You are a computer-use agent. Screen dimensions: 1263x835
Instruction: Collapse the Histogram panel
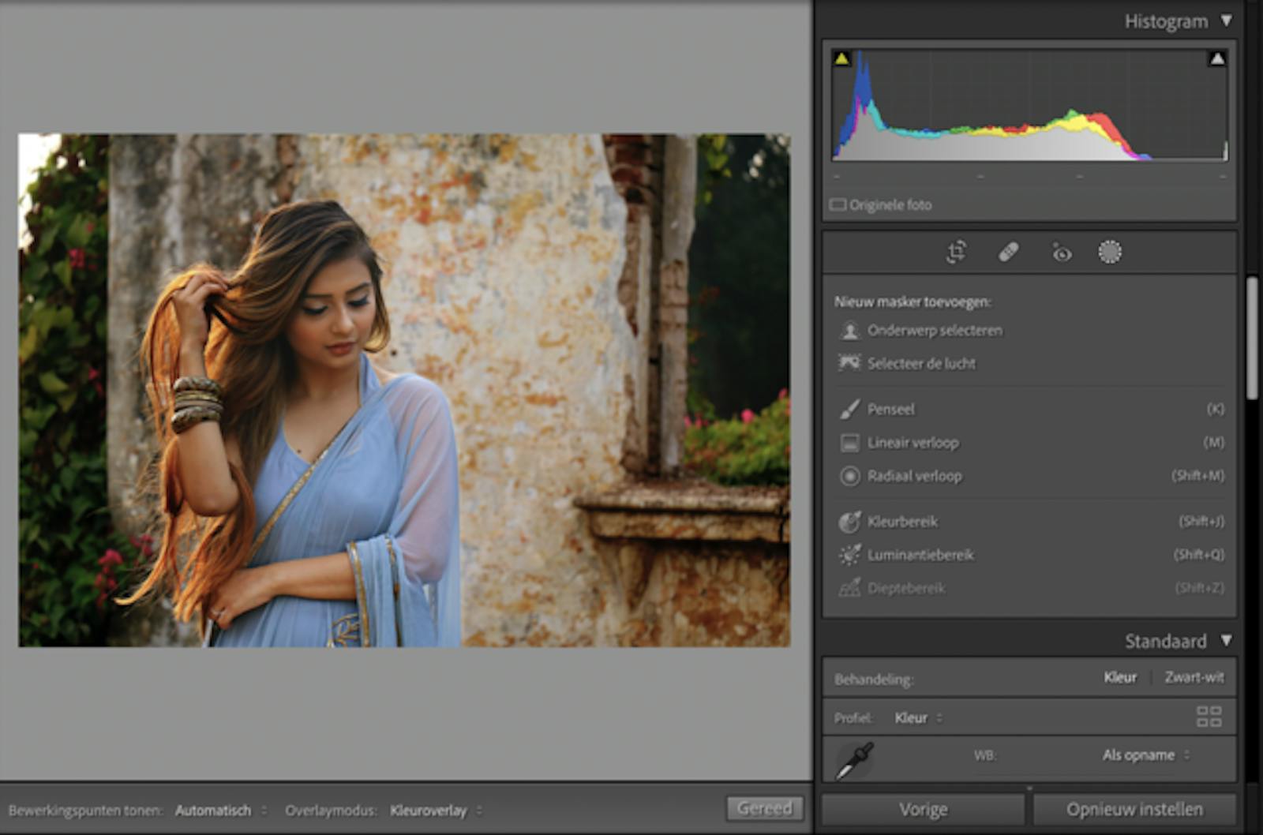click(1226, 21)
